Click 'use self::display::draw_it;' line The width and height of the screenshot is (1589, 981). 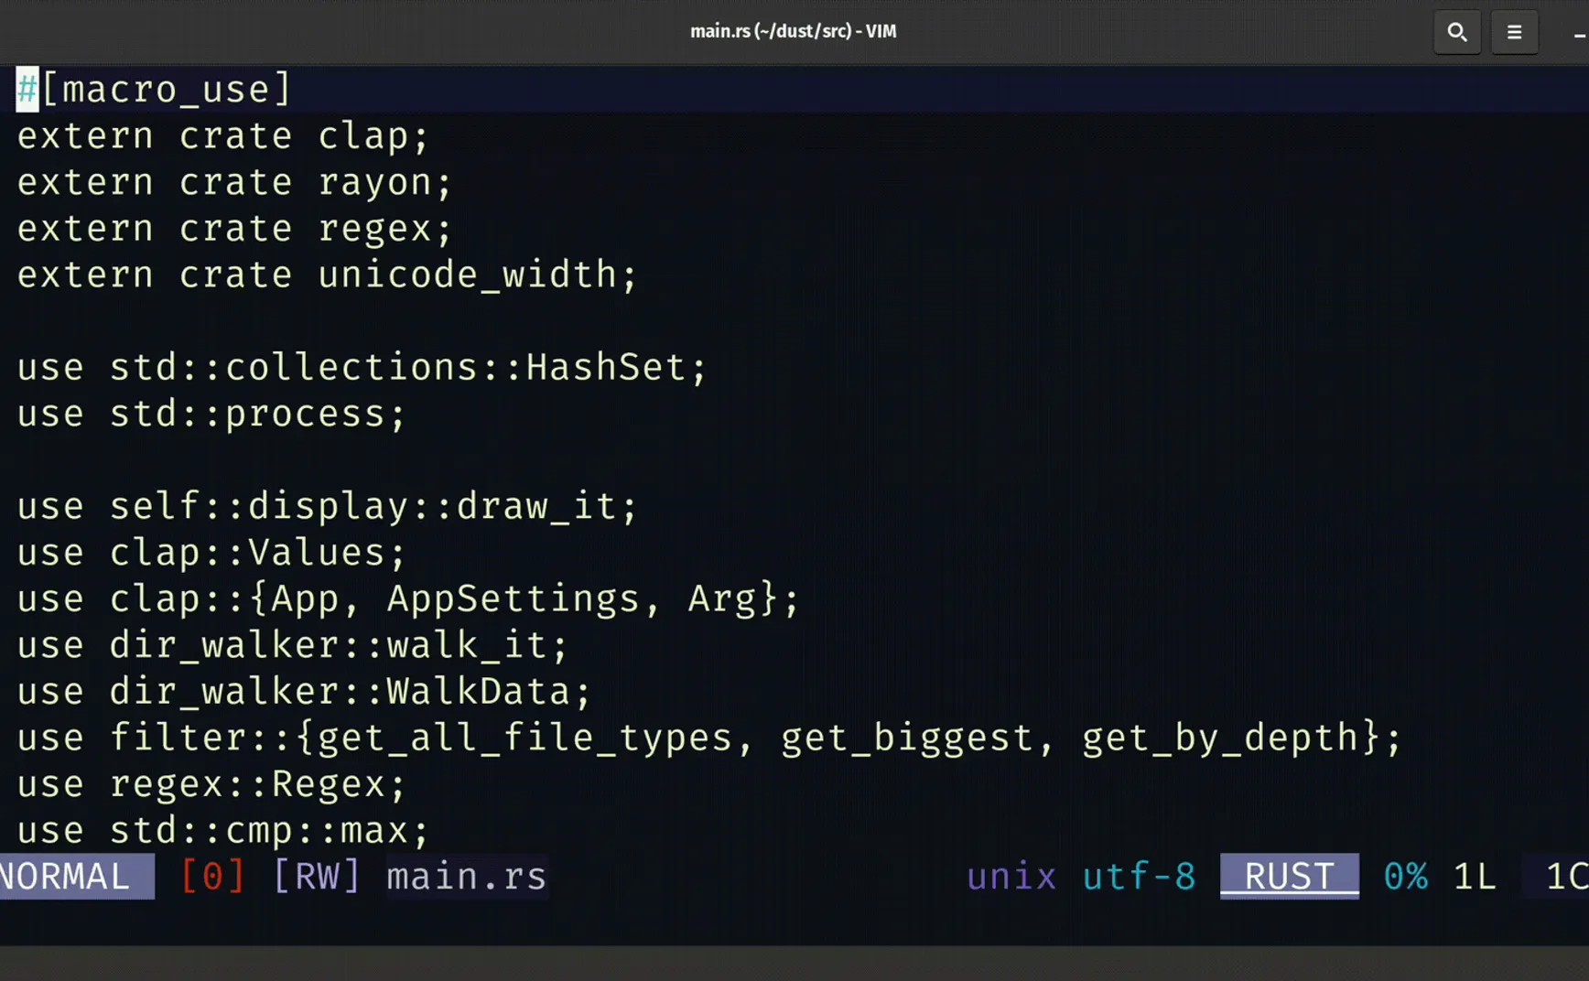(x=327, y=507)
